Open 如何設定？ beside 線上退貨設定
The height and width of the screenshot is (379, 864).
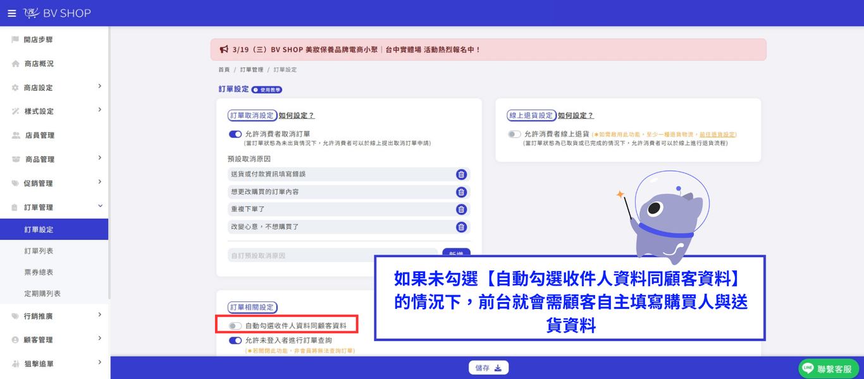576,116
